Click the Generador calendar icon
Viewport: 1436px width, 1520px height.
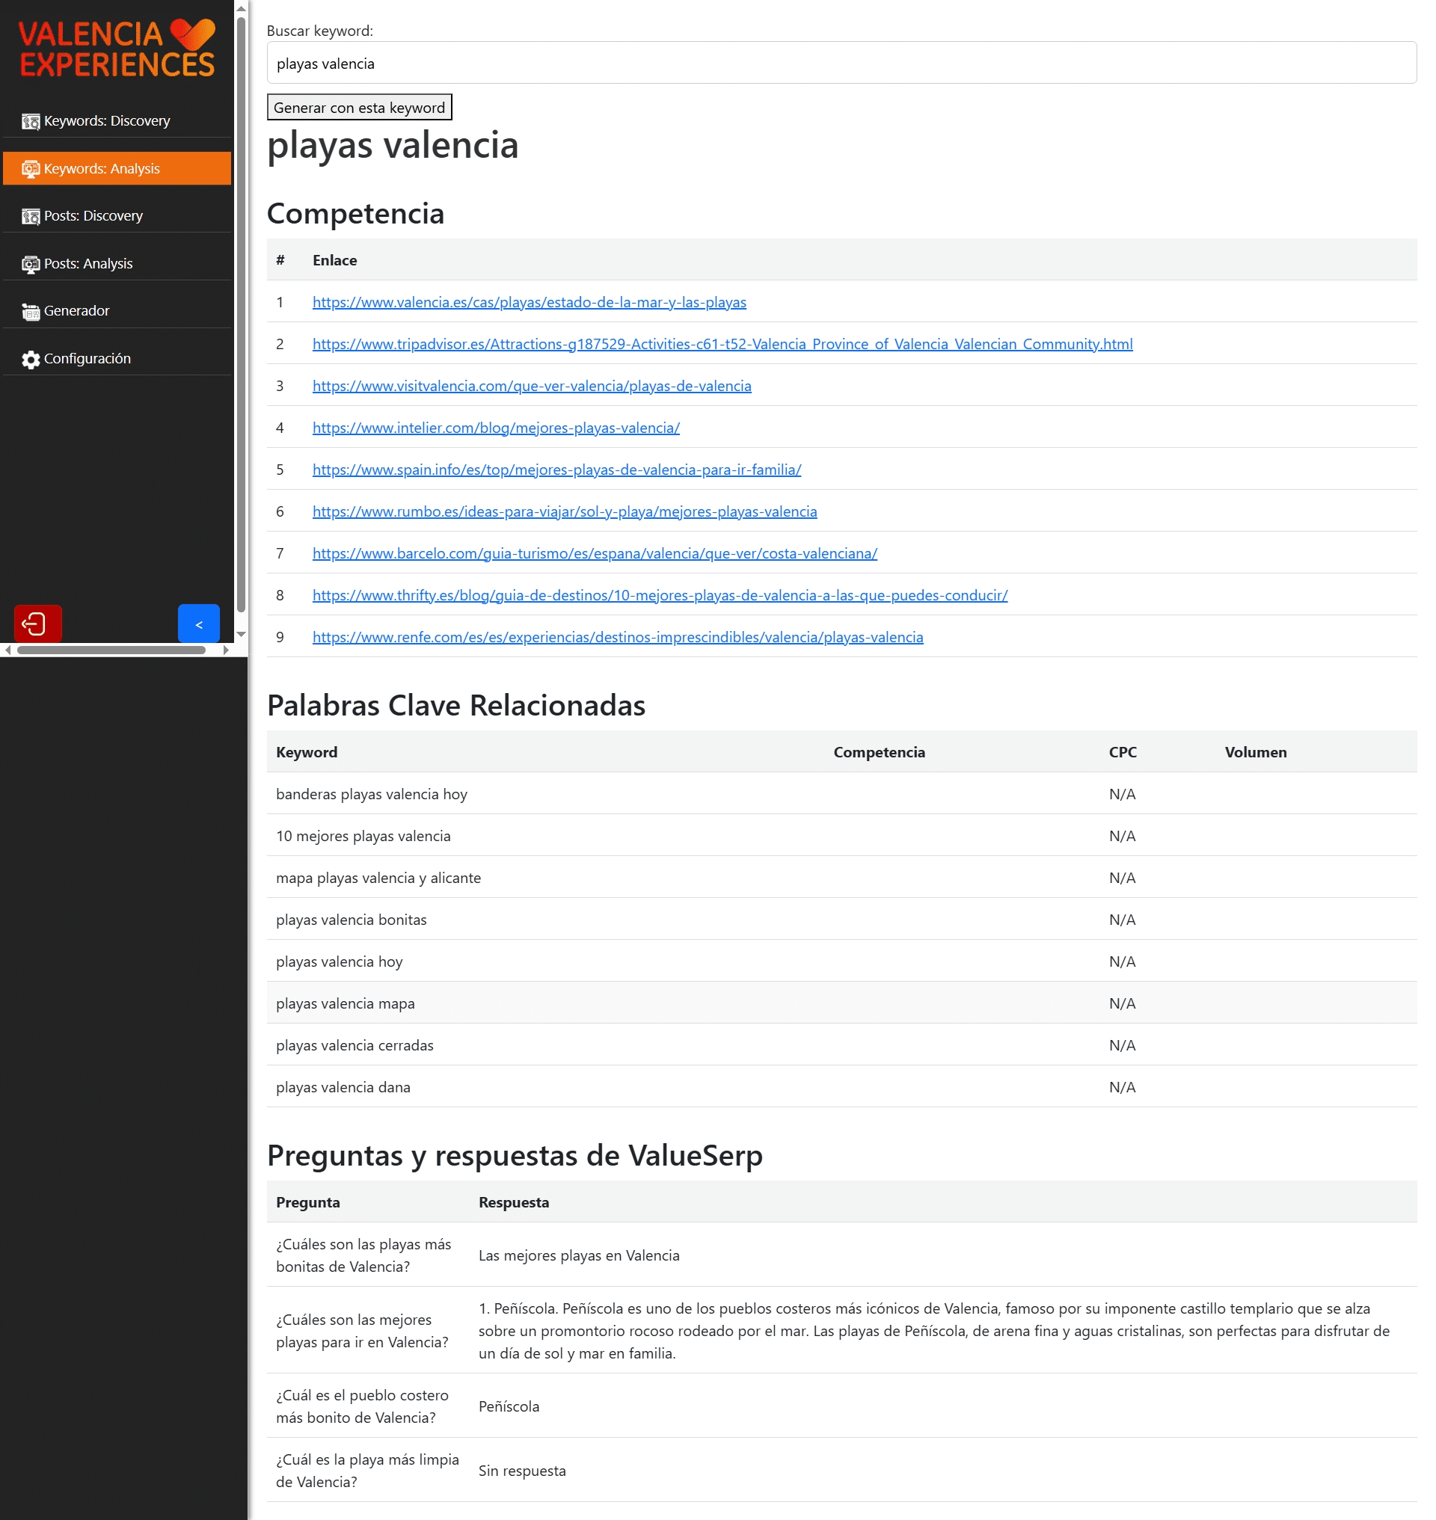[x=31, y=312]
